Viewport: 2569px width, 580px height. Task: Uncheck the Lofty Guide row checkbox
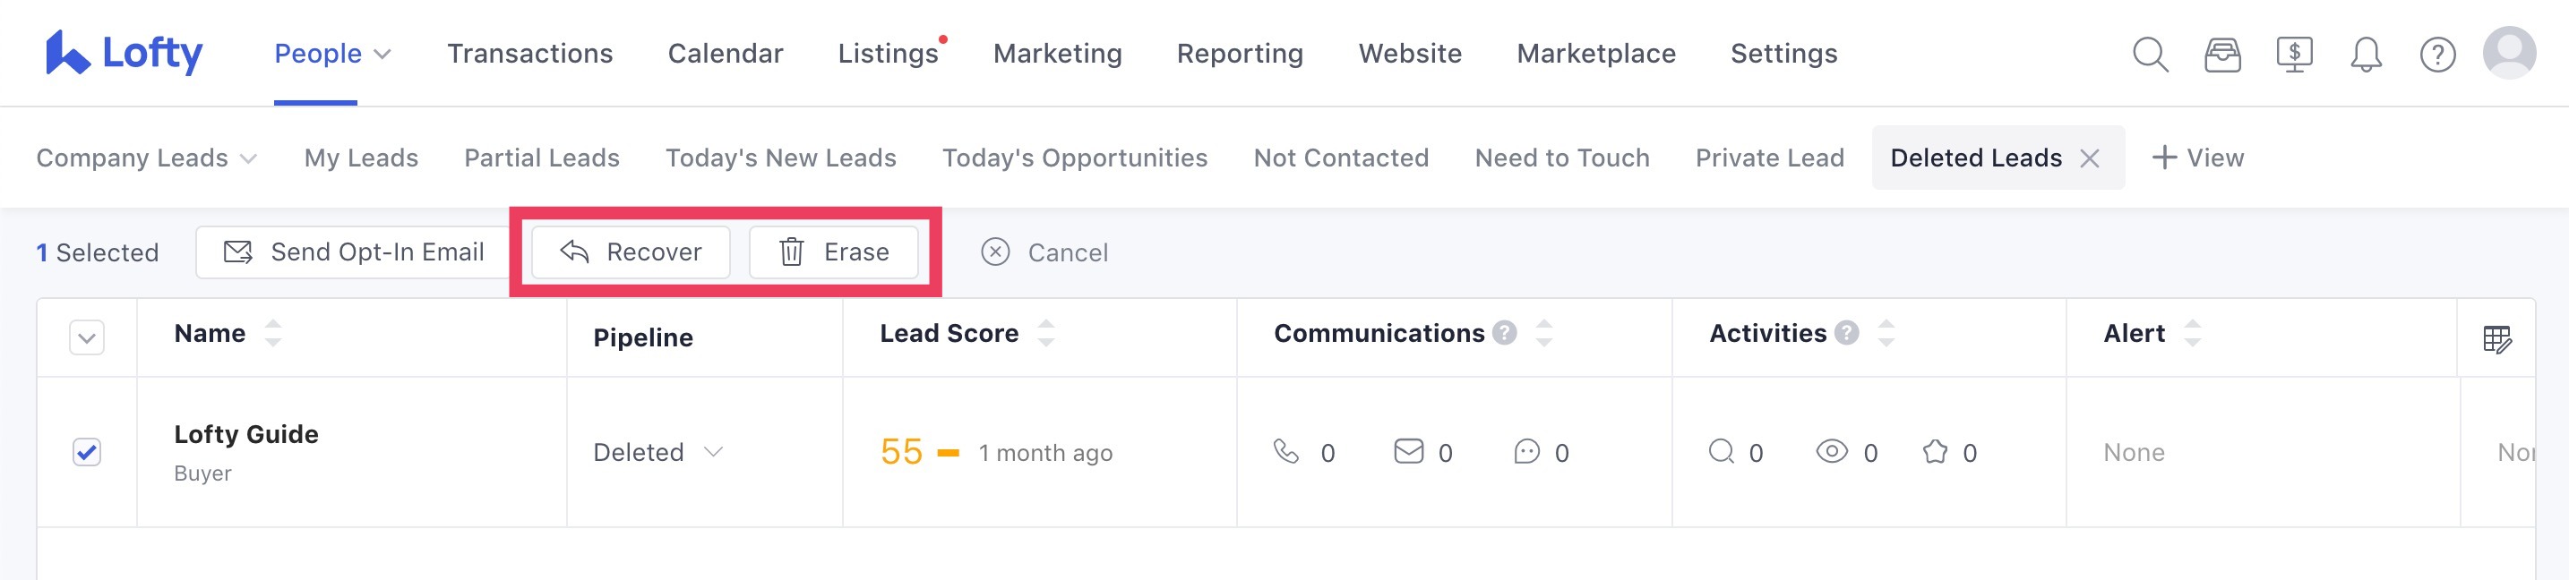pyautogui.click(x=87, y=452)
